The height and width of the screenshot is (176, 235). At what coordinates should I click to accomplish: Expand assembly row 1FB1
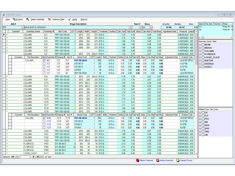point(7,143)
